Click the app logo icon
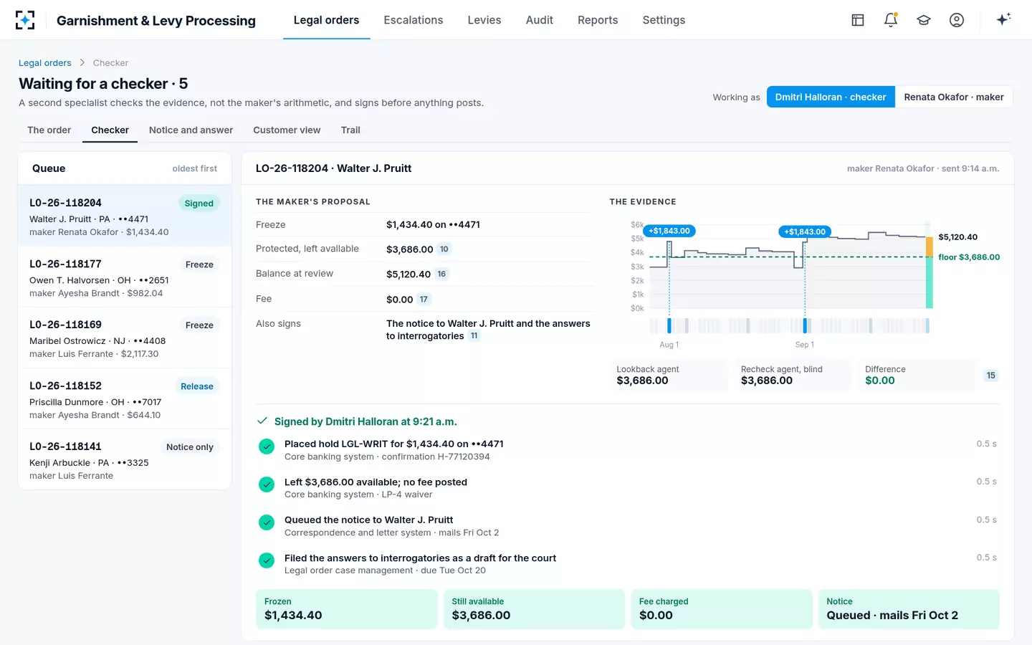Viewport: 1032px width, 645px height. click(25, 20)
